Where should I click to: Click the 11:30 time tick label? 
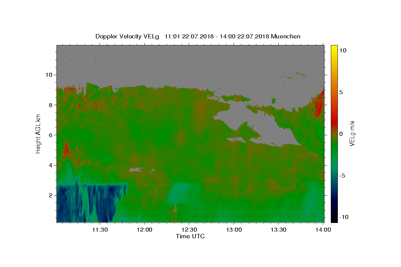(100, 230)
